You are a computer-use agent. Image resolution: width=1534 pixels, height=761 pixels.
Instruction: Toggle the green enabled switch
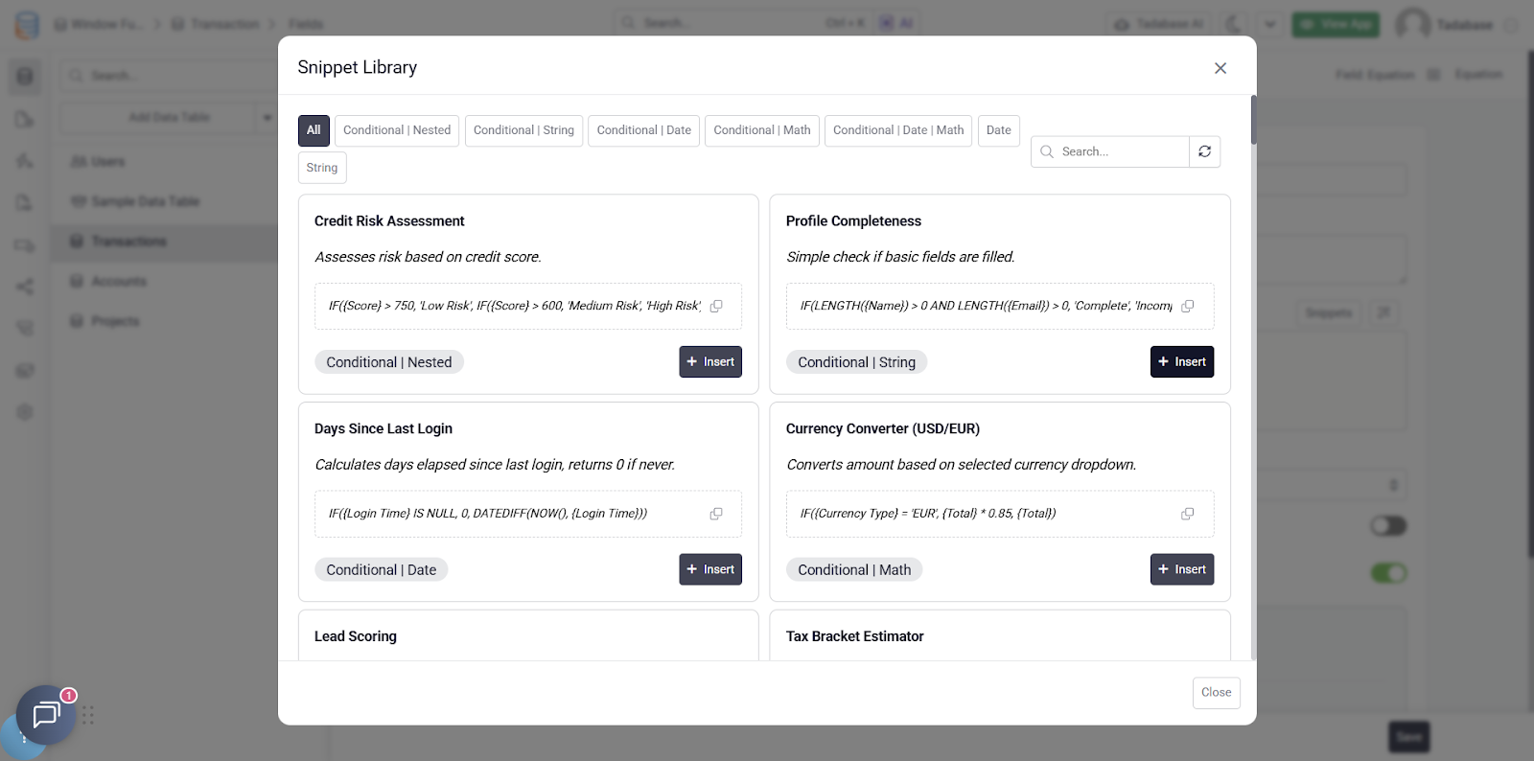tap(1388, 573)
